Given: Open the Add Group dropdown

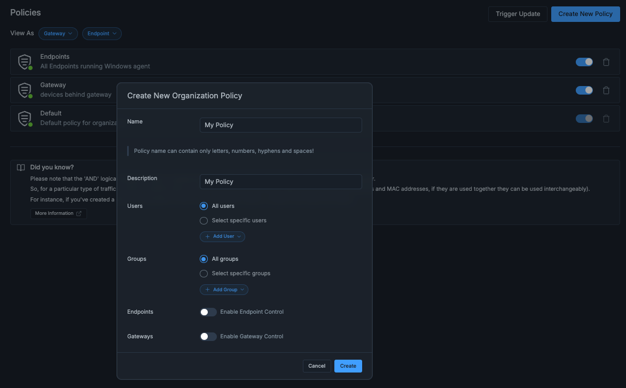Looking at the screenshot, I should point(224,289).
